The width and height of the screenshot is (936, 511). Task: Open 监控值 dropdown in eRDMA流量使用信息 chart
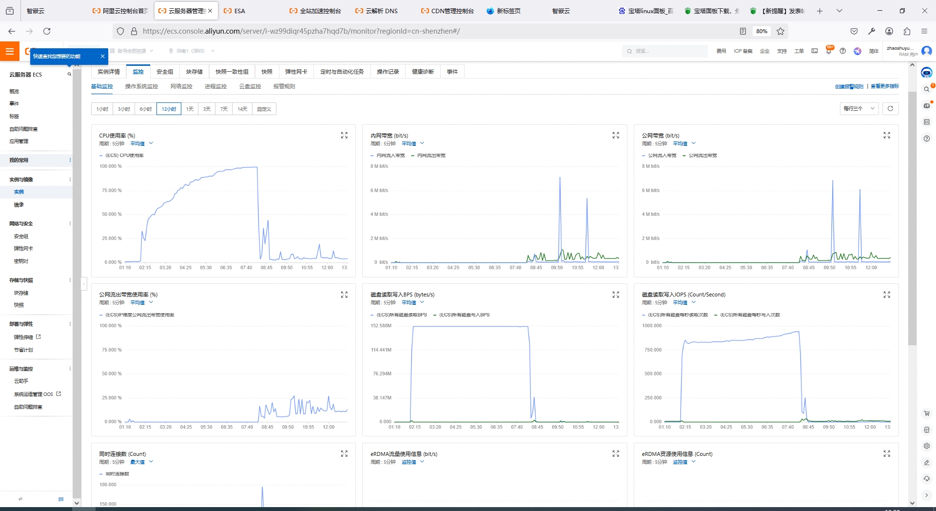coord(413,462)
